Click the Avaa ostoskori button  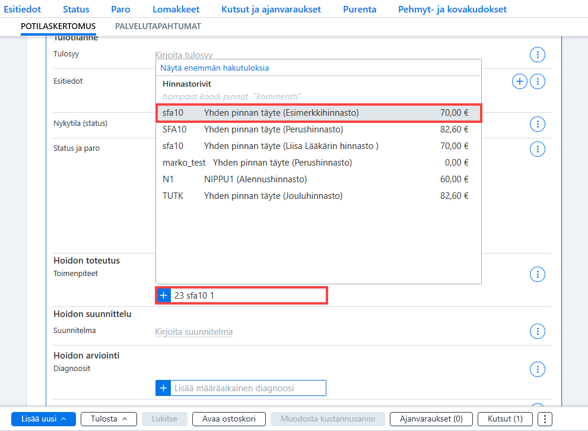pyautogui.click(x=229, y=419)
